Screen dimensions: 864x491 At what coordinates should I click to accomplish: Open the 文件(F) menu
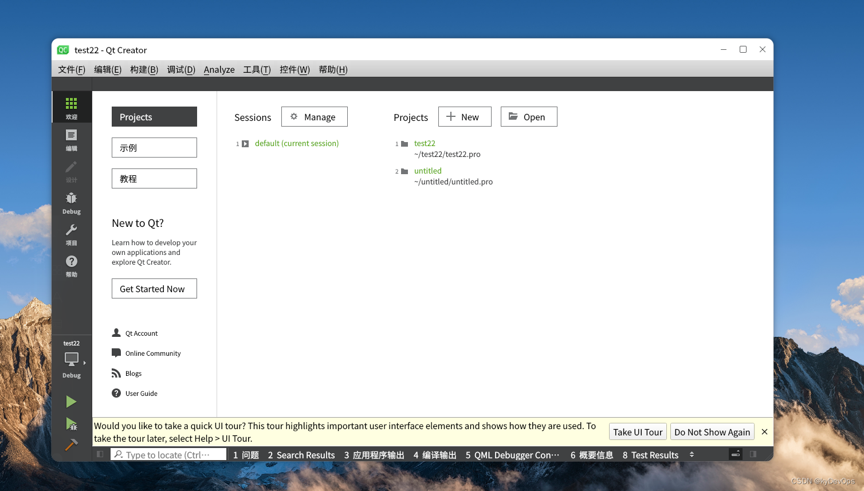click(x=72, y=69)
